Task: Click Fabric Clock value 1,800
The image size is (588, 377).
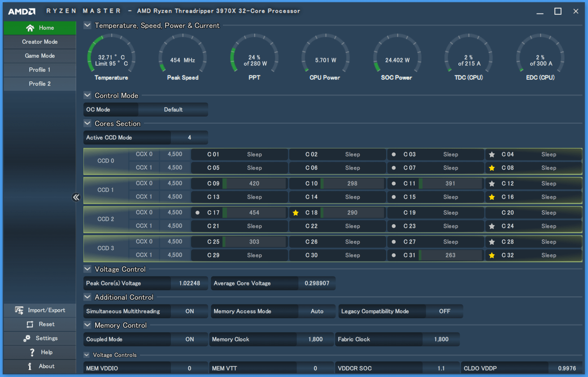Action: (x=441, y=339)
